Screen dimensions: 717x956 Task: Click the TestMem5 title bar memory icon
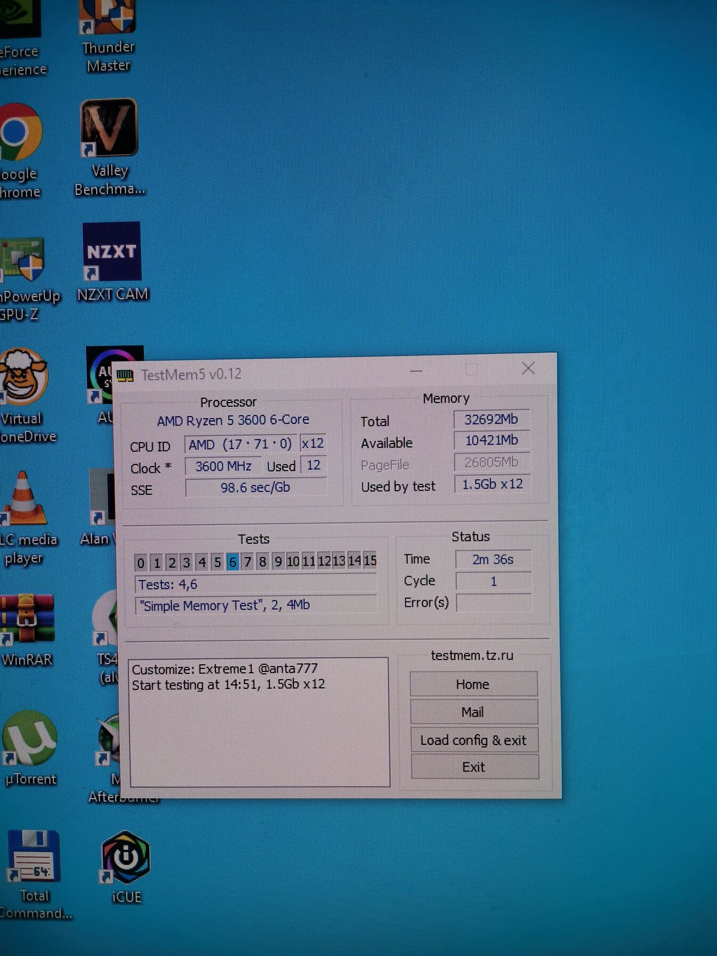pyautogui.click(x=125, y=375)
